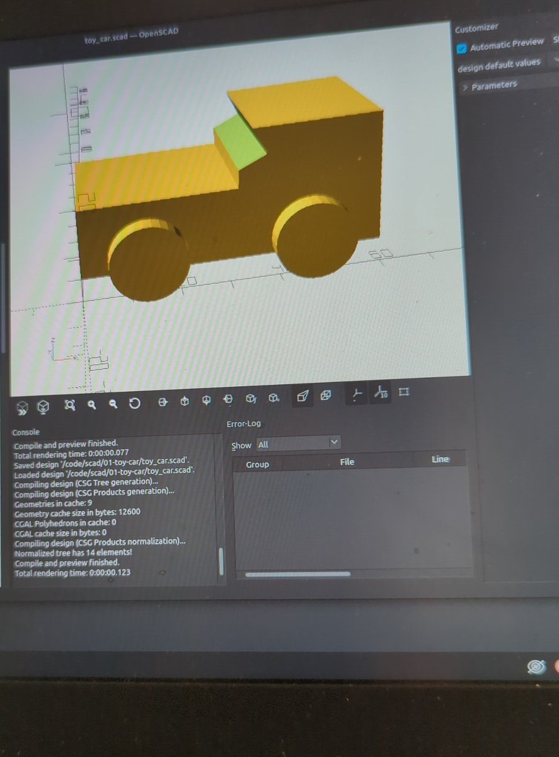Viewport: 559px width, 757px height.
Task: Switch to the Bottom view cube icon
Action: pyautogui.click(x=205, y=400)
